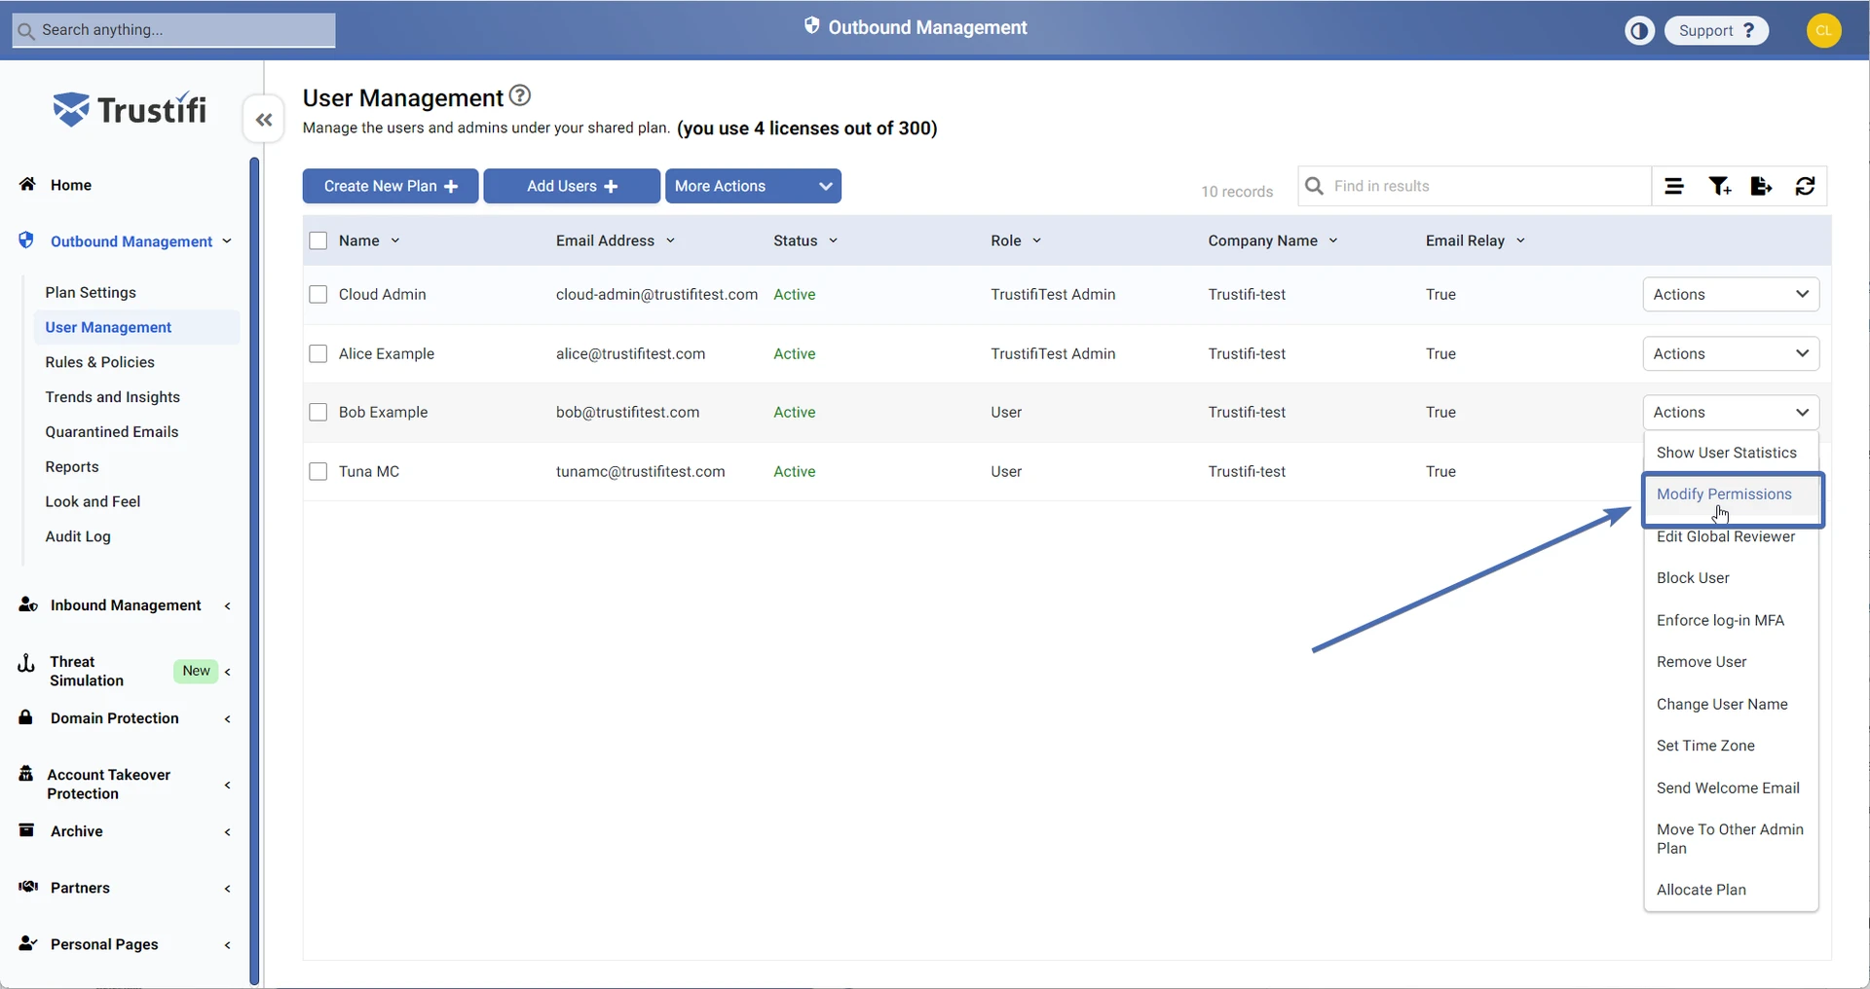The image size is (1870, 989).
Task: Click the refresh results icon
Action: point(1805,186)
